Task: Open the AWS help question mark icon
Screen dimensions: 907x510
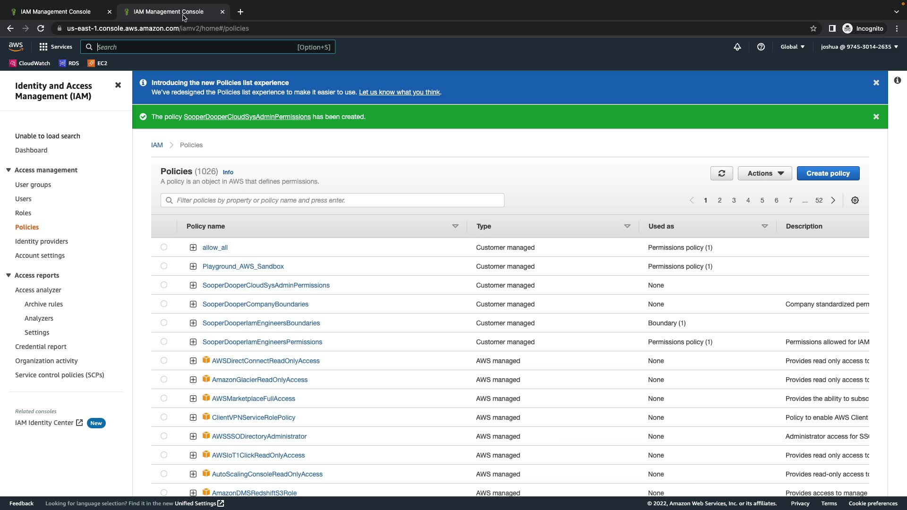Action: (761, 47)
